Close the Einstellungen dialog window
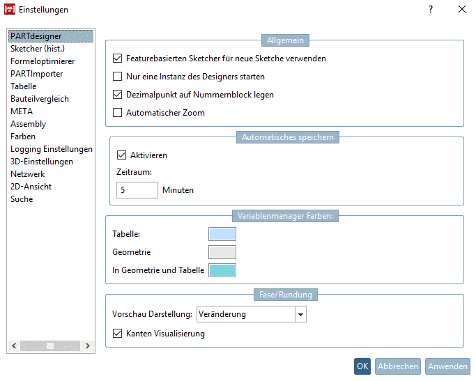The image size is (476, 381). [462, 10]
